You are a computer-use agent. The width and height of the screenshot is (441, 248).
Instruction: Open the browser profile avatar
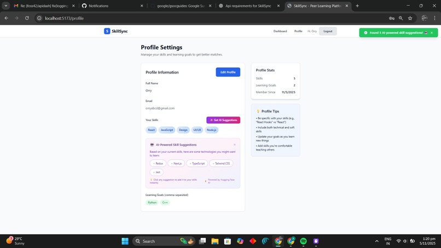[425, 18]
